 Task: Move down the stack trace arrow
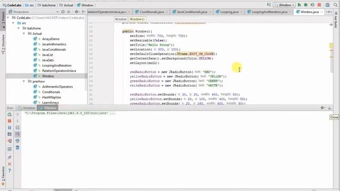[x=18, y=121]
